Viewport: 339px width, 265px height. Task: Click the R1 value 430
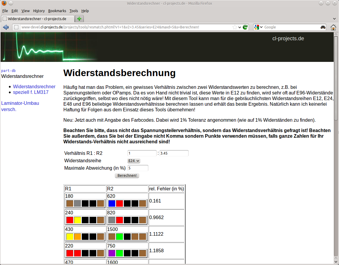[69, 229]
